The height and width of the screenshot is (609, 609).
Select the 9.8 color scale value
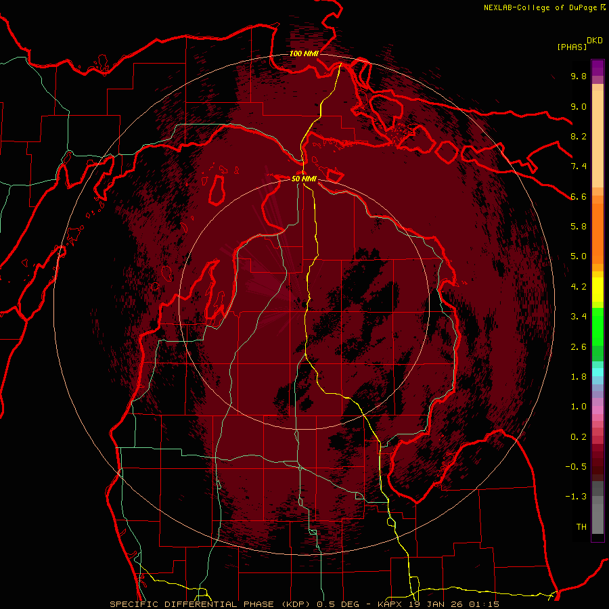tap(579, 76)
